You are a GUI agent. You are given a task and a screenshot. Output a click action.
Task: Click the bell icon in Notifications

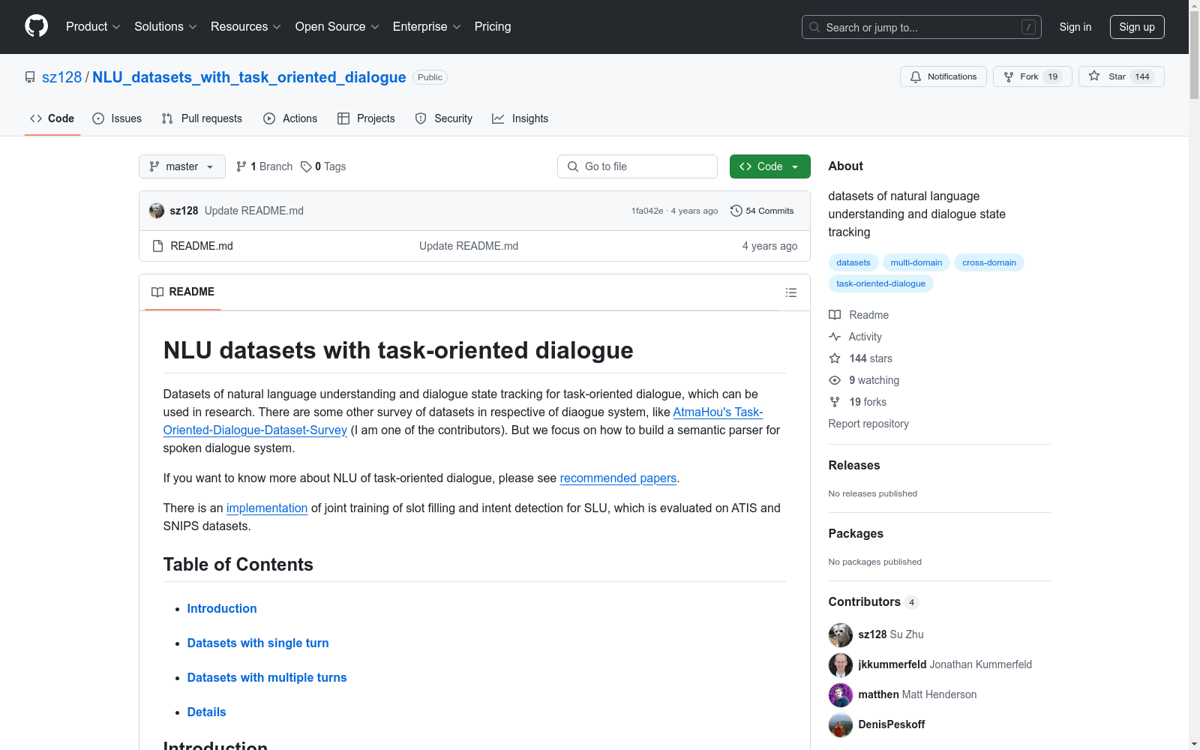(916, 76)
